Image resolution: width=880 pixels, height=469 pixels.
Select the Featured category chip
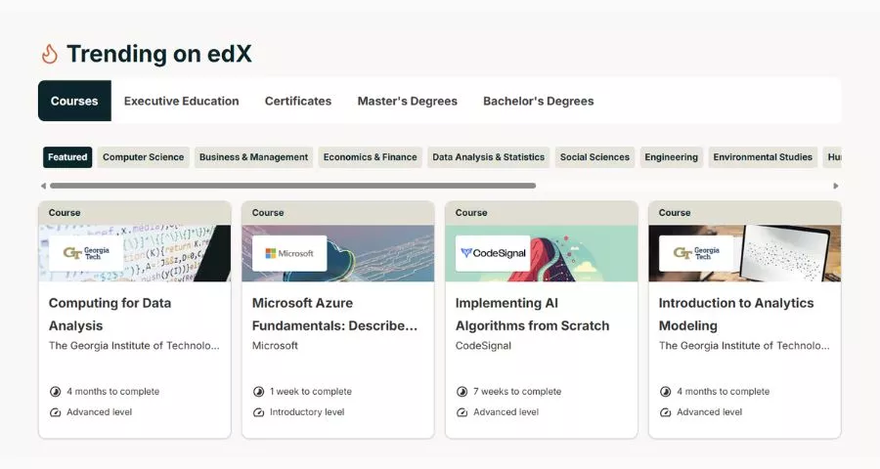[x=67, y=157]
